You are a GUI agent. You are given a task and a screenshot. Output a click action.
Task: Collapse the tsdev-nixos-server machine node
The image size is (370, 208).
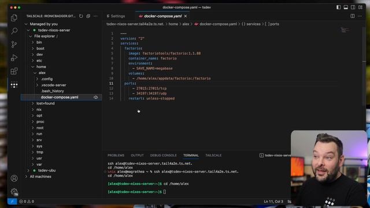[x=28, y=30]
